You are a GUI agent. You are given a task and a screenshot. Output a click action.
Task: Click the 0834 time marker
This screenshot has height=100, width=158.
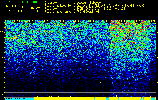62,21
